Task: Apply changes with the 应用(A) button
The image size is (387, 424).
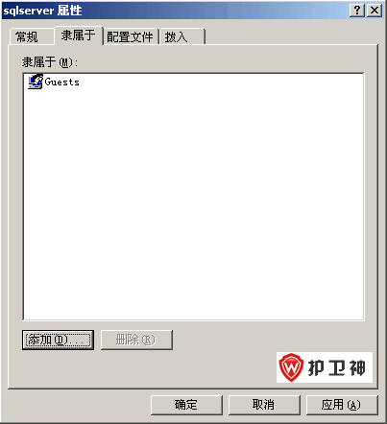Action: tap(342, 405)
